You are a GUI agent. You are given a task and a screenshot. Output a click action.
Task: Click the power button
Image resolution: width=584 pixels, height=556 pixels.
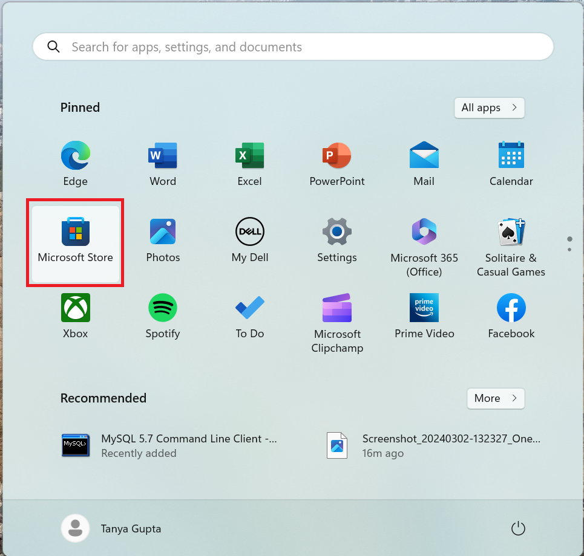pos(518,529)
